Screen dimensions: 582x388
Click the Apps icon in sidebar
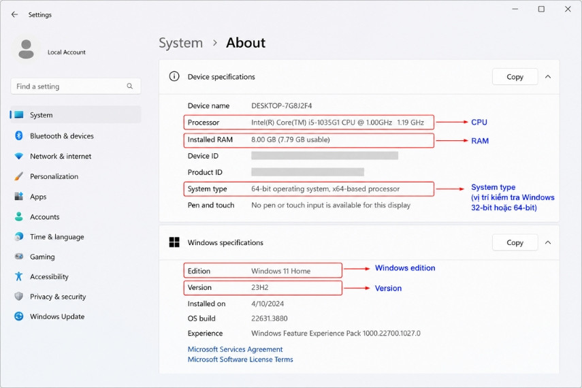pyautogui.click(x=19, y=196)
